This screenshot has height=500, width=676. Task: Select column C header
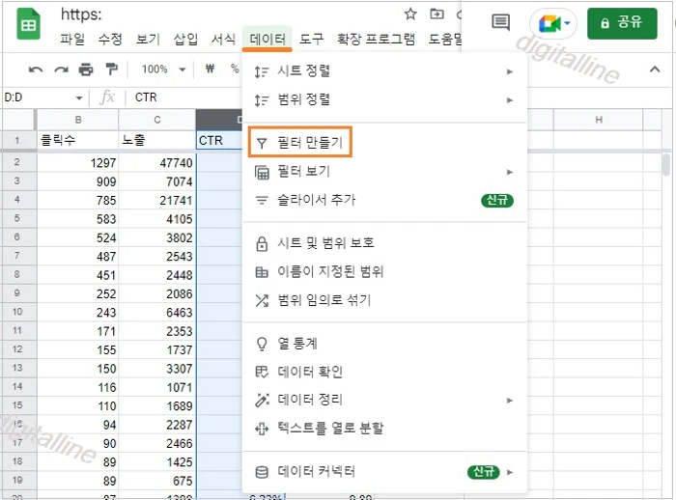(x=157, y=120)
